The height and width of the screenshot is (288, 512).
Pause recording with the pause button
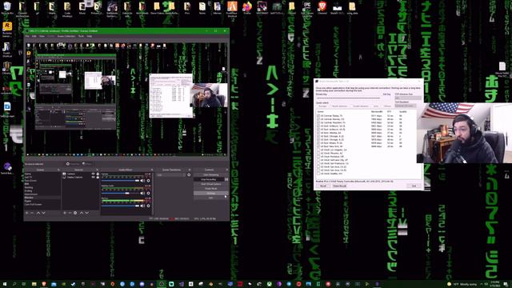pyautogui.click(x=226, y=179)
